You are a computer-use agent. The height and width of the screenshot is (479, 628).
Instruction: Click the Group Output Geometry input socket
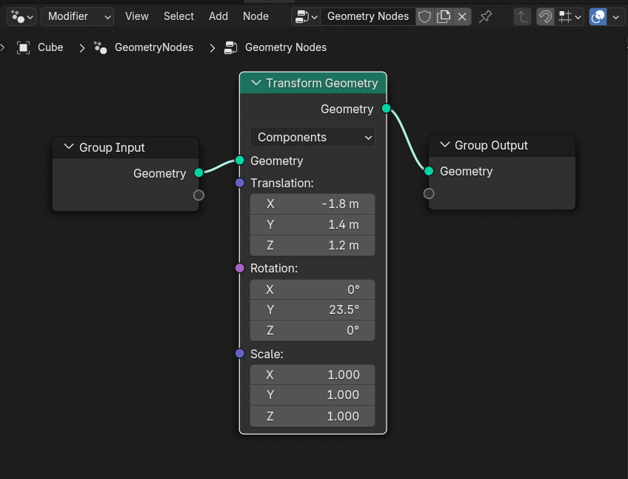(429, 171)
